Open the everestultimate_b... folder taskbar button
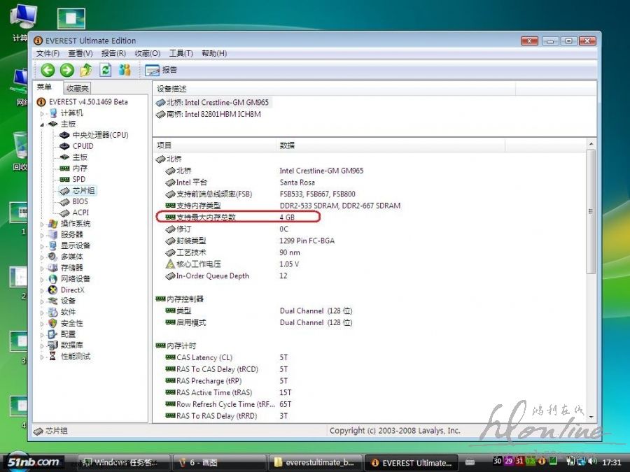Image resolution: width=630 pixels, height=472 pixels. (315, 462)
